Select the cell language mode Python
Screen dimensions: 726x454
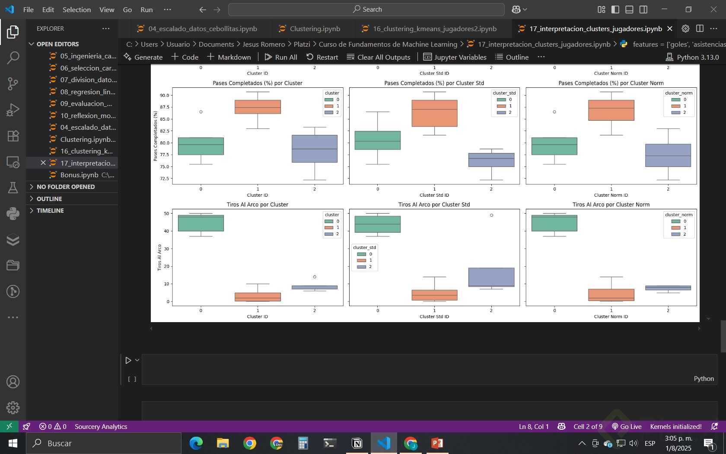pyautogui.click(x=704, y=379)
